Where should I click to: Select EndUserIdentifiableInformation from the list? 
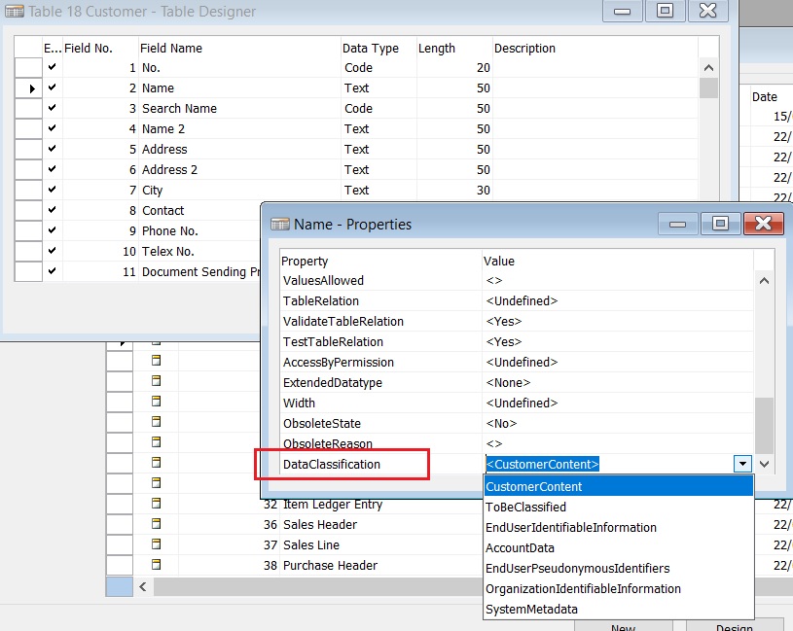coord(574,527)
